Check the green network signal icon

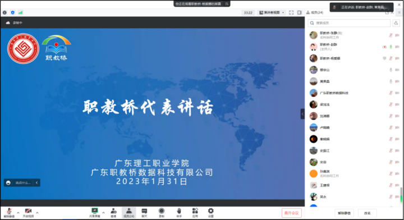pos(21,12)
